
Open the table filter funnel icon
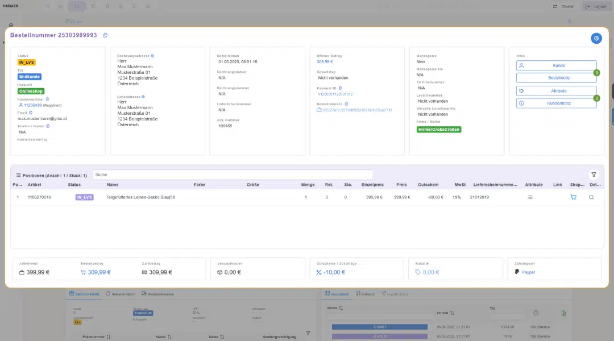[594, 175]
